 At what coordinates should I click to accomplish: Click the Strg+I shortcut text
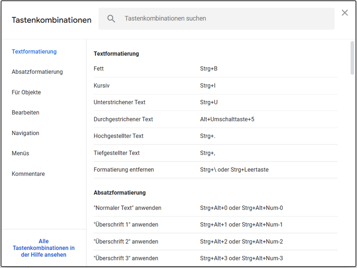(x=208, y=86)
